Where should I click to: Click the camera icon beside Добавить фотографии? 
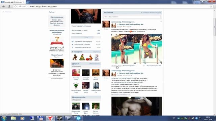pyautogui.click(x=73, y=42)
